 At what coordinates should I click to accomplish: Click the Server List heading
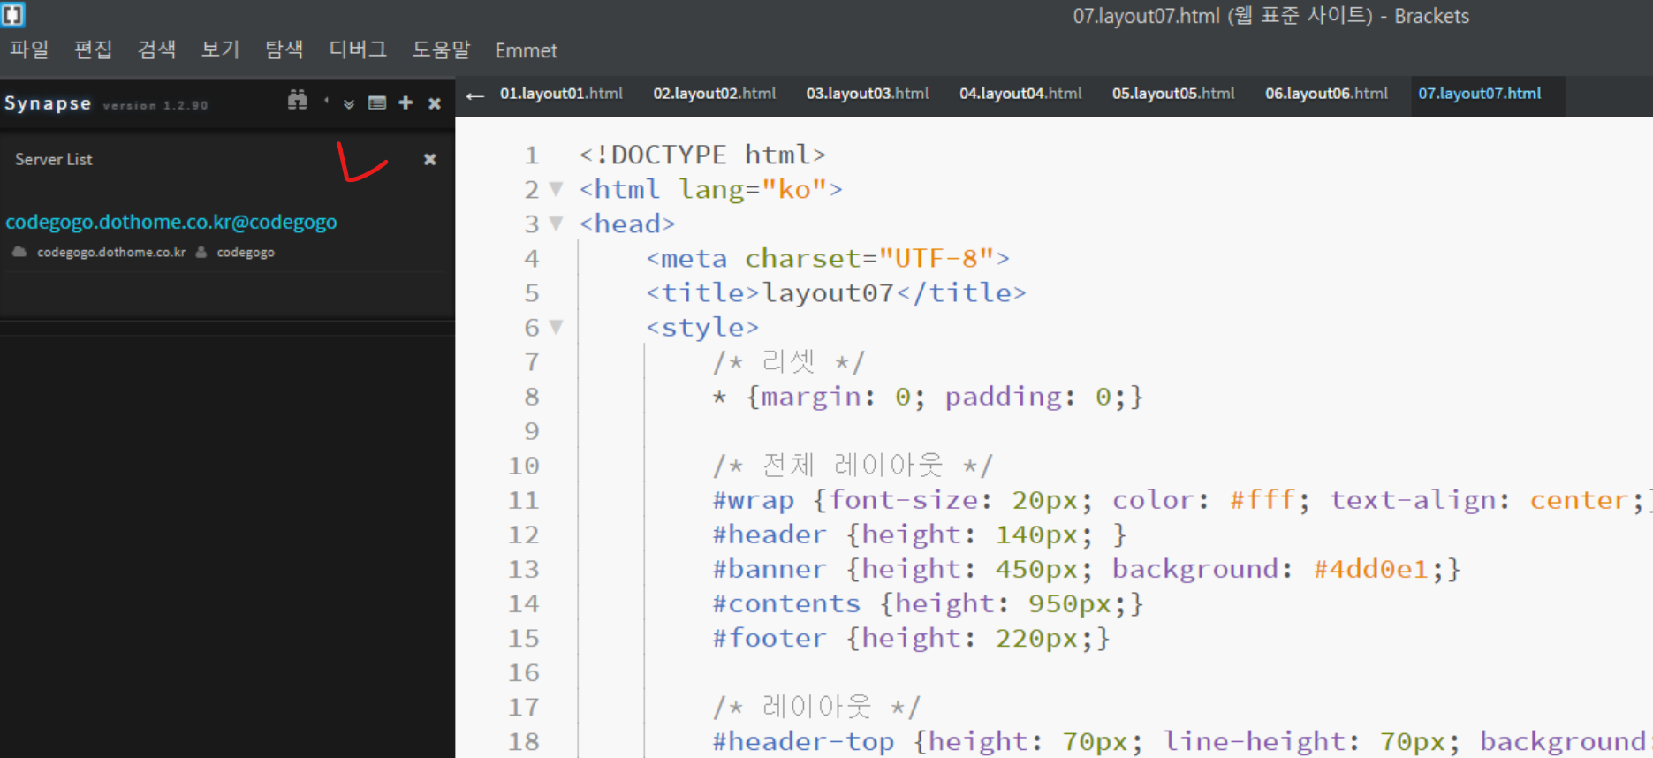54,159
